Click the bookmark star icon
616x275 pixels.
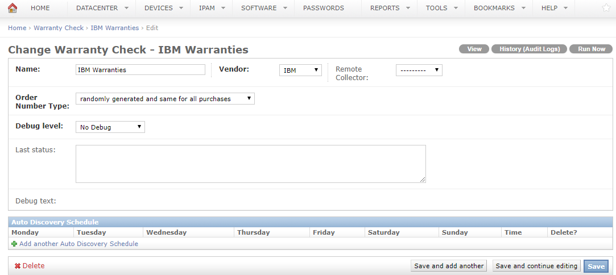click(606, 8)
